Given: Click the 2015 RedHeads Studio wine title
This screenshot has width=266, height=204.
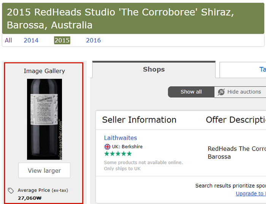Looking at the screenshot, I should tap(120, 19).
